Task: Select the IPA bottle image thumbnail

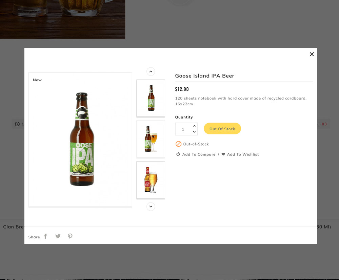Action: (x=151, y=98)
